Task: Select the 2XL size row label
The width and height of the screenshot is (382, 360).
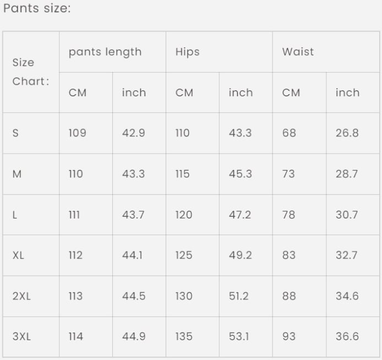Action: 21,296
